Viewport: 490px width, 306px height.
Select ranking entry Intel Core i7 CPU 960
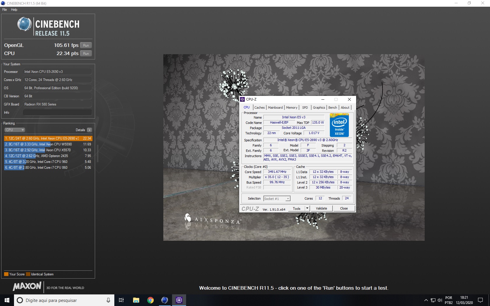(48, 162)
